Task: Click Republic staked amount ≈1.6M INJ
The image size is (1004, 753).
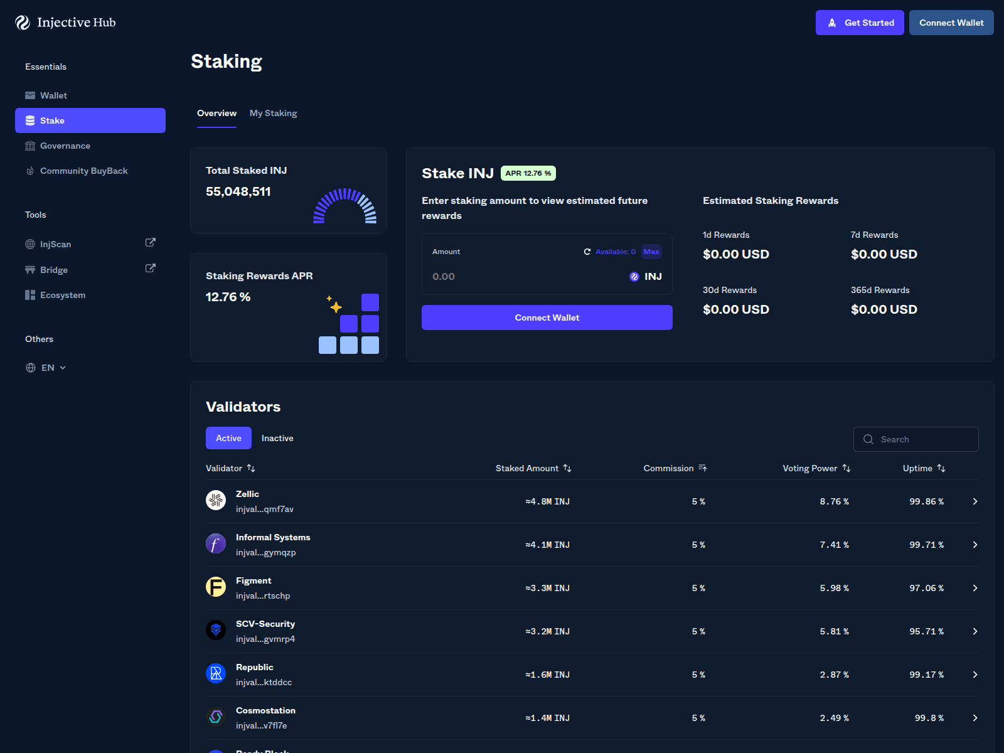Action: click(547, 675)
